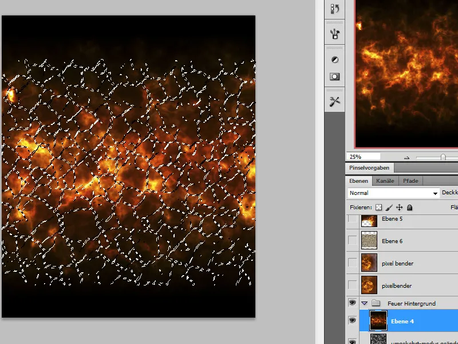The height and width of the screenshot is (344, 458).
Task: Open the Brush Presets panel icon with brushes in cup
Action: tap(335, 34)
